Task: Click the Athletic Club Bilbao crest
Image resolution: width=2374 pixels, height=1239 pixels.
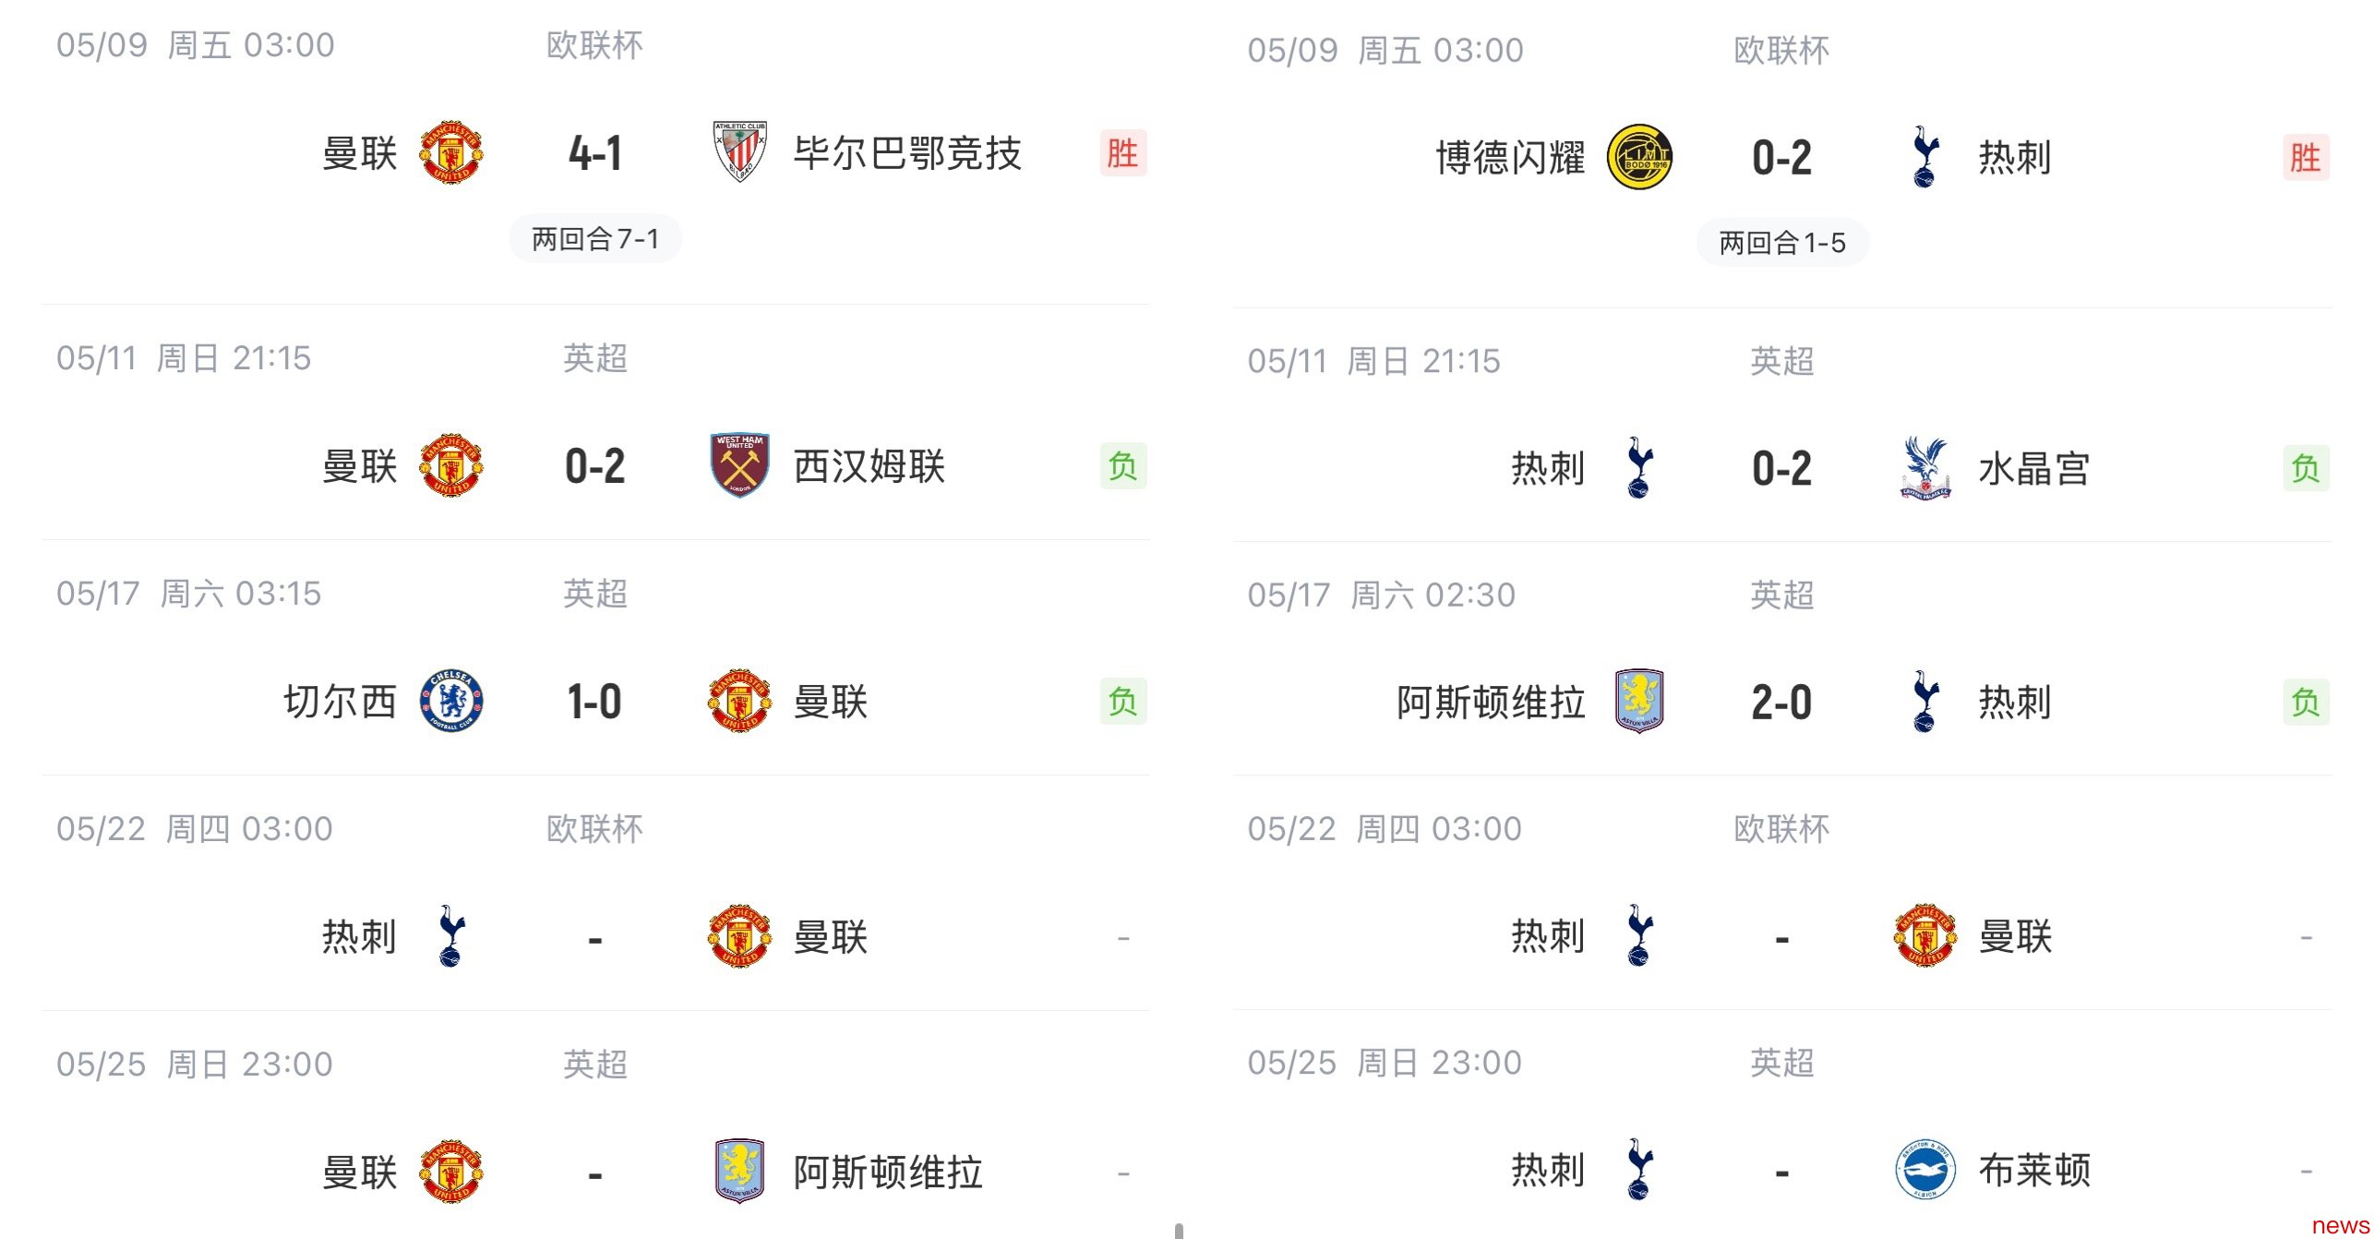Action: pyautogui.click(x=739, y=151)
